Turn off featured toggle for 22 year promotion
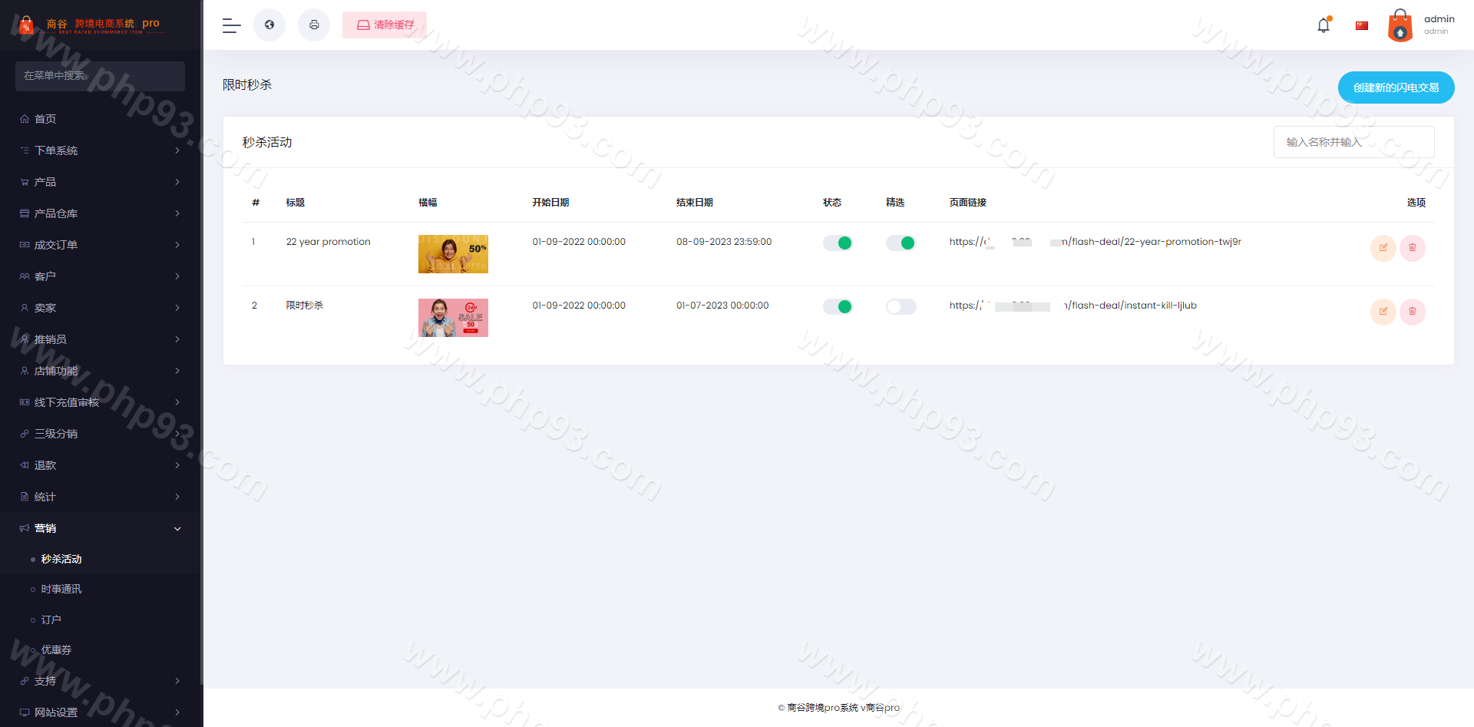This screenshot has height=727, width=1474. click(901, 243)
